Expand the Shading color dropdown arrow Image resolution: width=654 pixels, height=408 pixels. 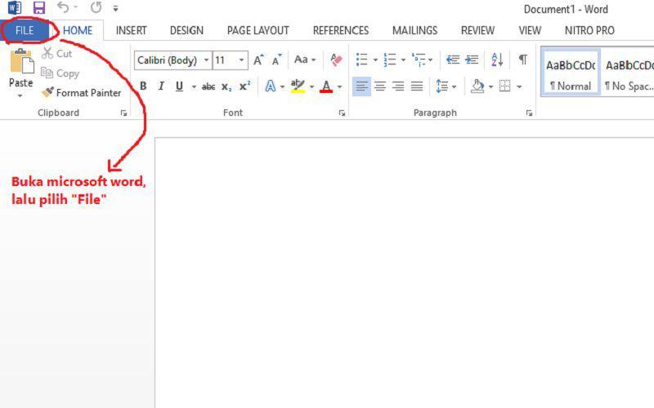click(x=491, y=86)
